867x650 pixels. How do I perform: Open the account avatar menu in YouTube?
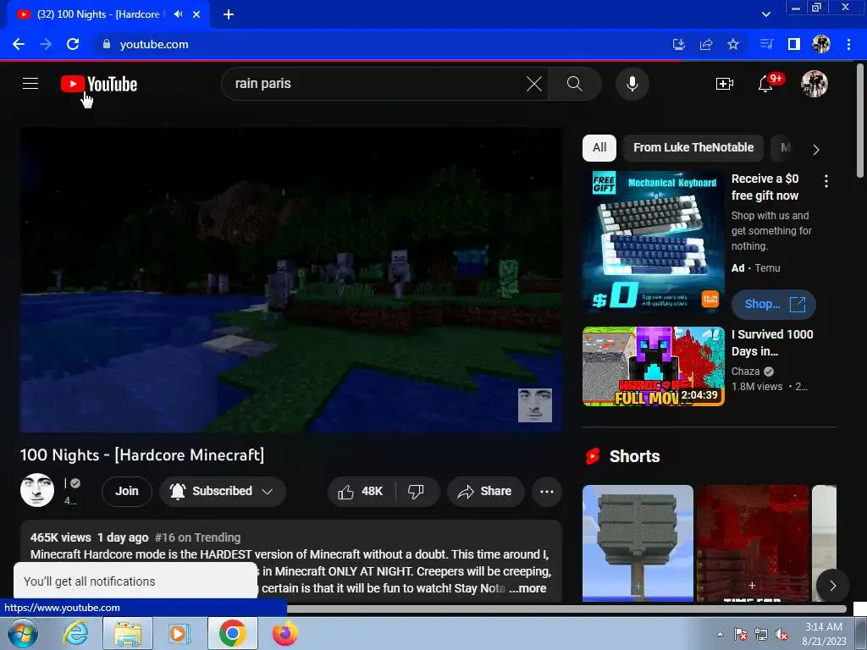[815, 84]
